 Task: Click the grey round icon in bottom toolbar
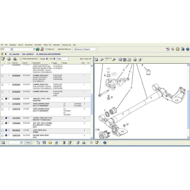(91, 142)
